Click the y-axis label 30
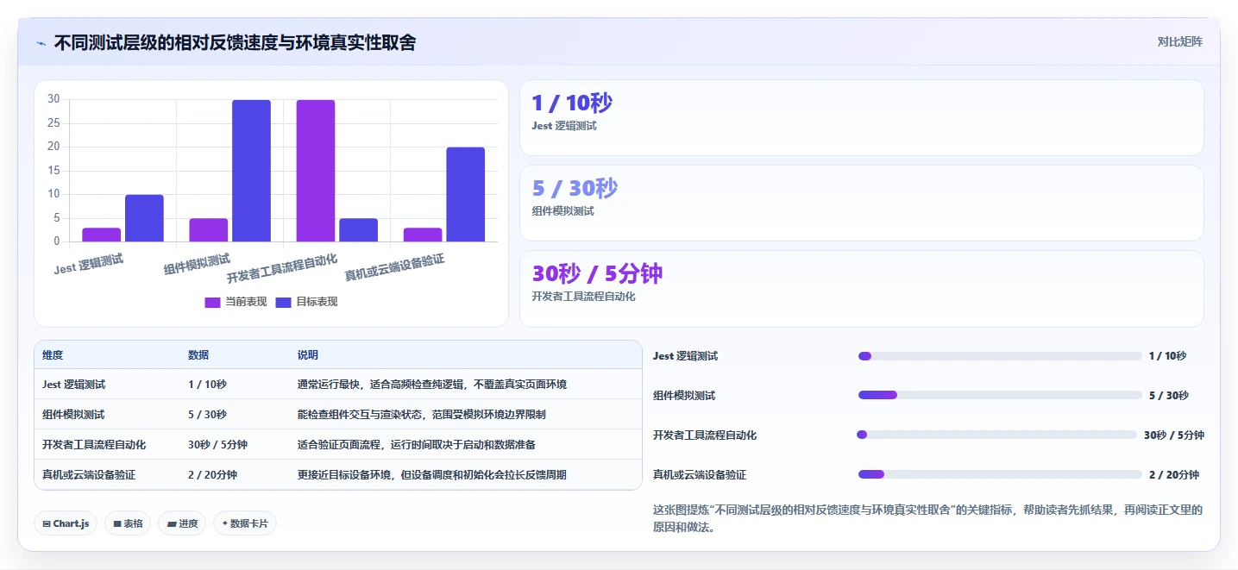The image size is (1238, 570). point(53,99)
